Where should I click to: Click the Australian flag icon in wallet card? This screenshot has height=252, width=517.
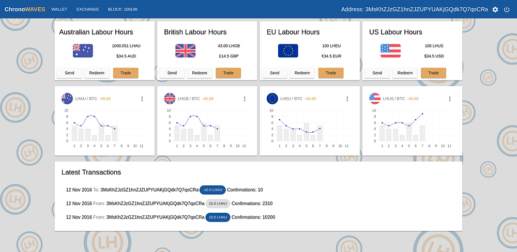click(x=83, y=51)
